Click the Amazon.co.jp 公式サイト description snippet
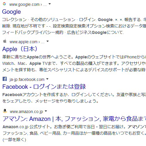This screenshot has height=146, width=146. pyautogui.click(x=74, y=133)
